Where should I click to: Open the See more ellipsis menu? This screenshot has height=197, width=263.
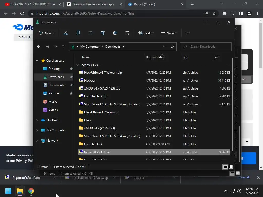point(188,33)
